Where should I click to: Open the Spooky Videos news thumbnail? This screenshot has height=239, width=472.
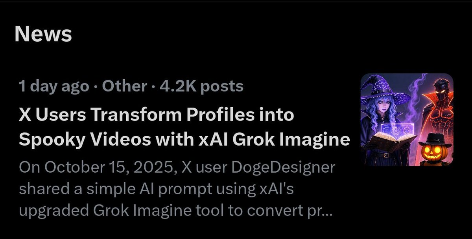407,120
